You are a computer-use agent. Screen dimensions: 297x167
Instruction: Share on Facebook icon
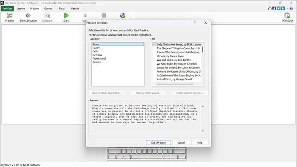tap(274, 8)
